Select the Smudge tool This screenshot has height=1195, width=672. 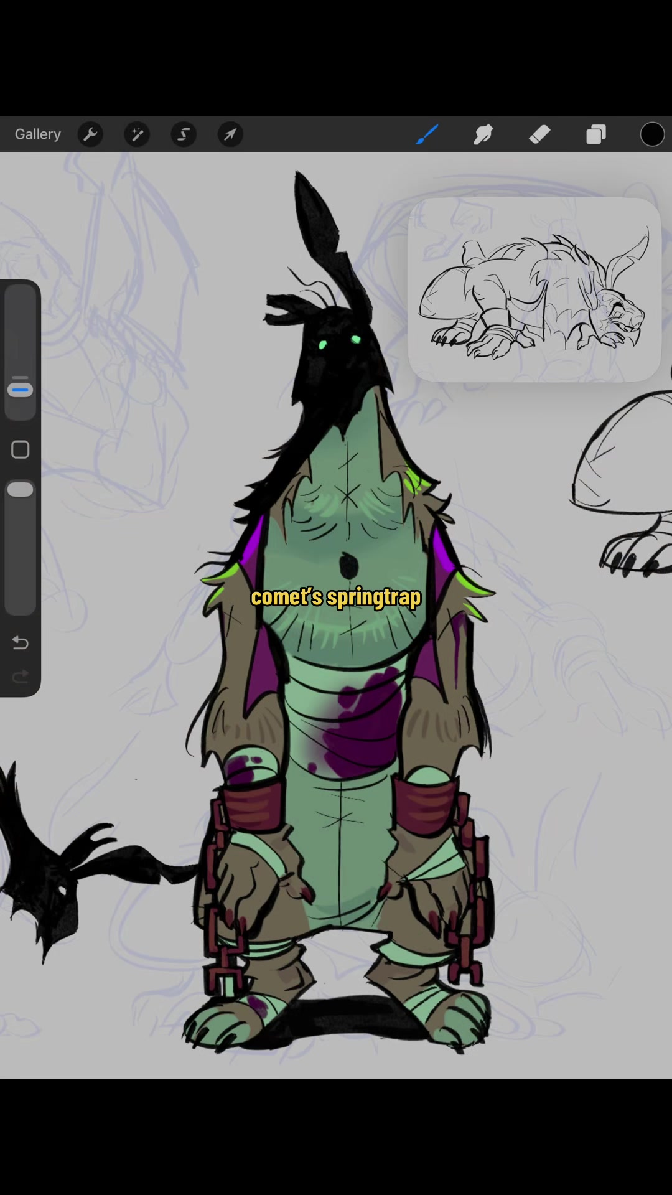483,134
